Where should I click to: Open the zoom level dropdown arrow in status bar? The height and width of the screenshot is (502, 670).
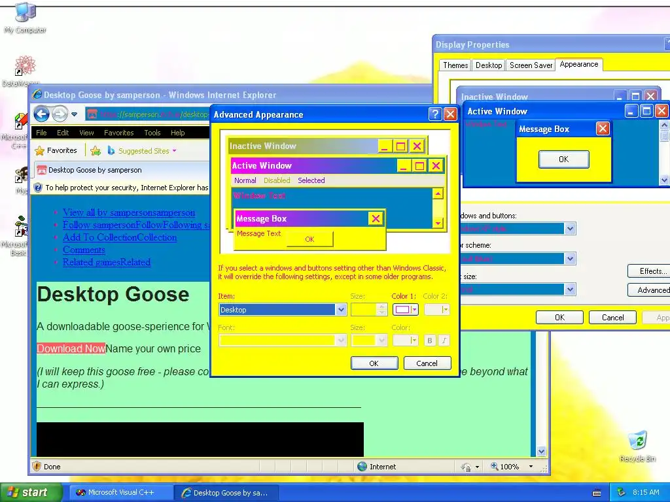531,467
